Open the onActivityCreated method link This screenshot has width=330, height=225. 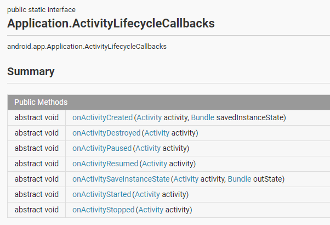click(x=103, y=117)
